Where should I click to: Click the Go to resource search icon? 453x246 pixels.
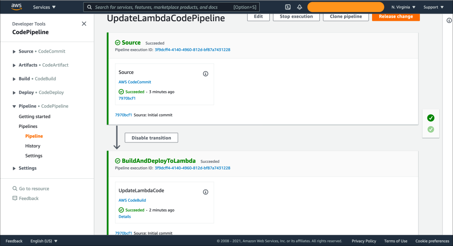tap(15, 188)
